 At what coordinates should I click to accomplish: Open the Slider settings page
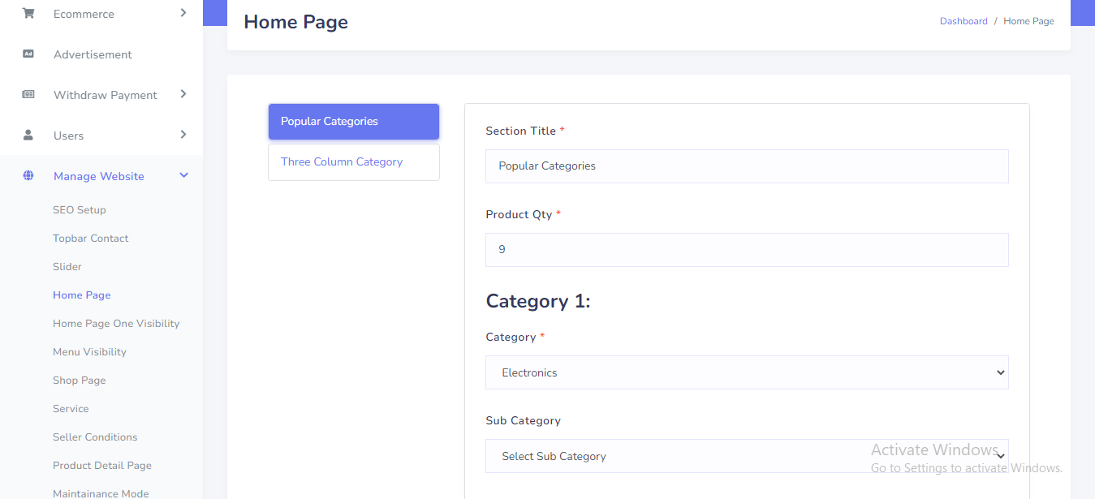(x=67, y=267)
